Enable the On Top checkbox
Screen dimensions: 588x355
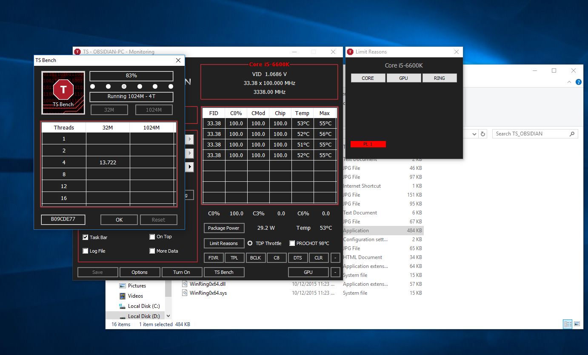click(x=152, y=237)
